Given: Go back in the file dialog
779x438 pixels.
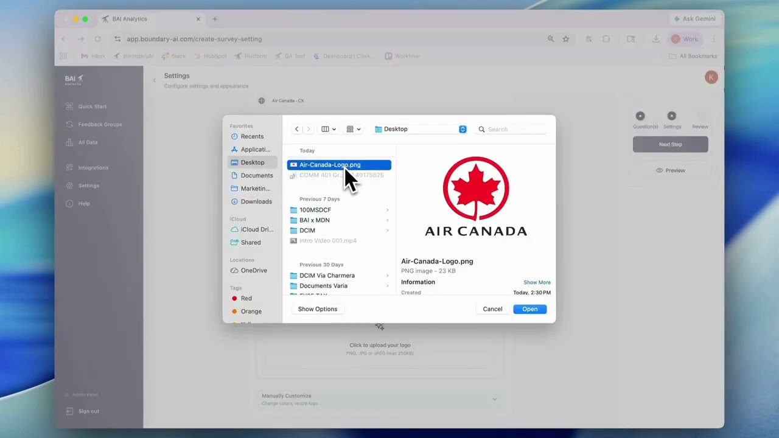Looking at the screenshot, I should tap(297, 129).
